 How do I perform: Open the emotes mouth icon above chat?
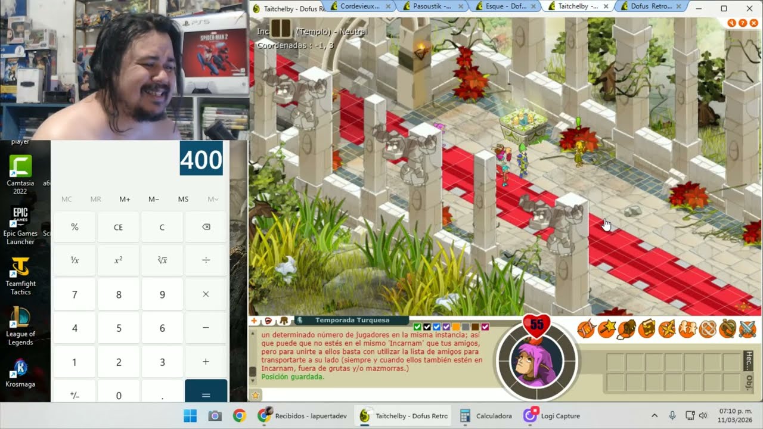click(x=269, y=321)
